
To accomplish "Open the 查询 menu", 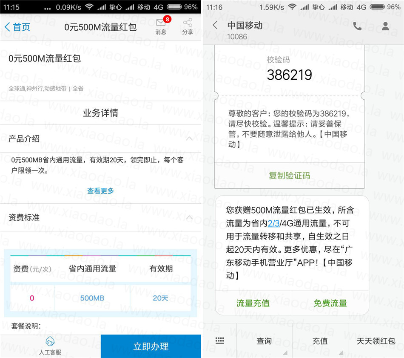I will click(x=264, y=341).
